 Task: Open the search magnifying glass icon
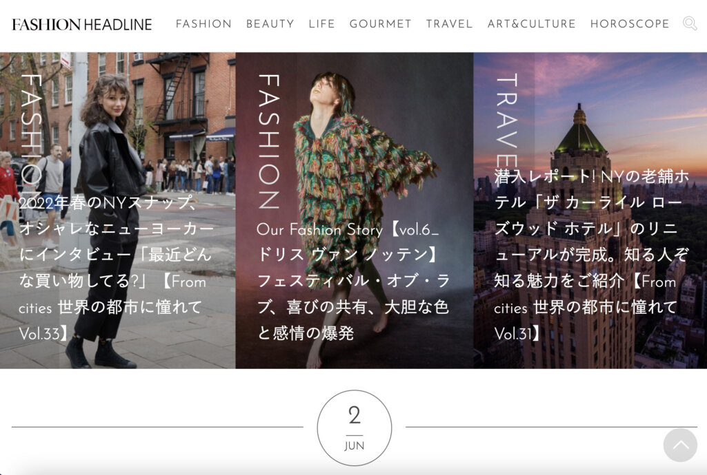coord(689,23)
